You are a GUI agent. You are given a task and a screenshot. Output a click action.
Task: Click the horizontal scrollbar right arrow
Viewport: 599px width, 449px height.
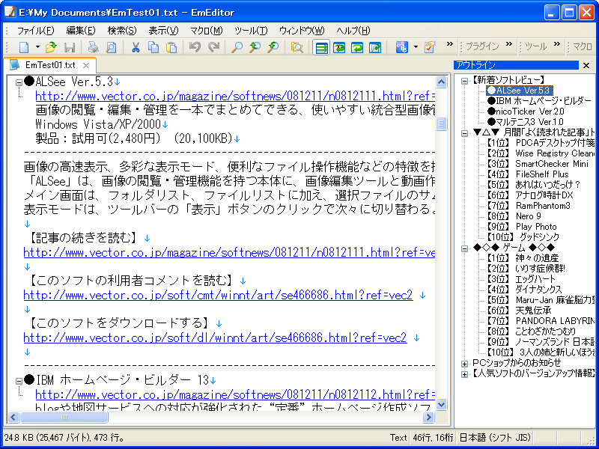point(429,418)
